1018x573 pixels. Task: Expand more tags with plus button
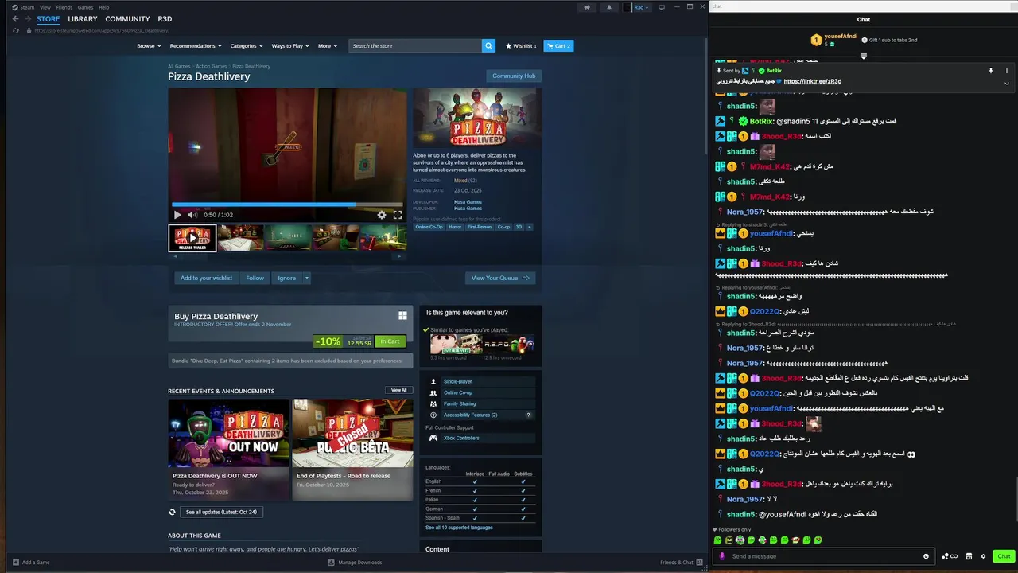529,227
